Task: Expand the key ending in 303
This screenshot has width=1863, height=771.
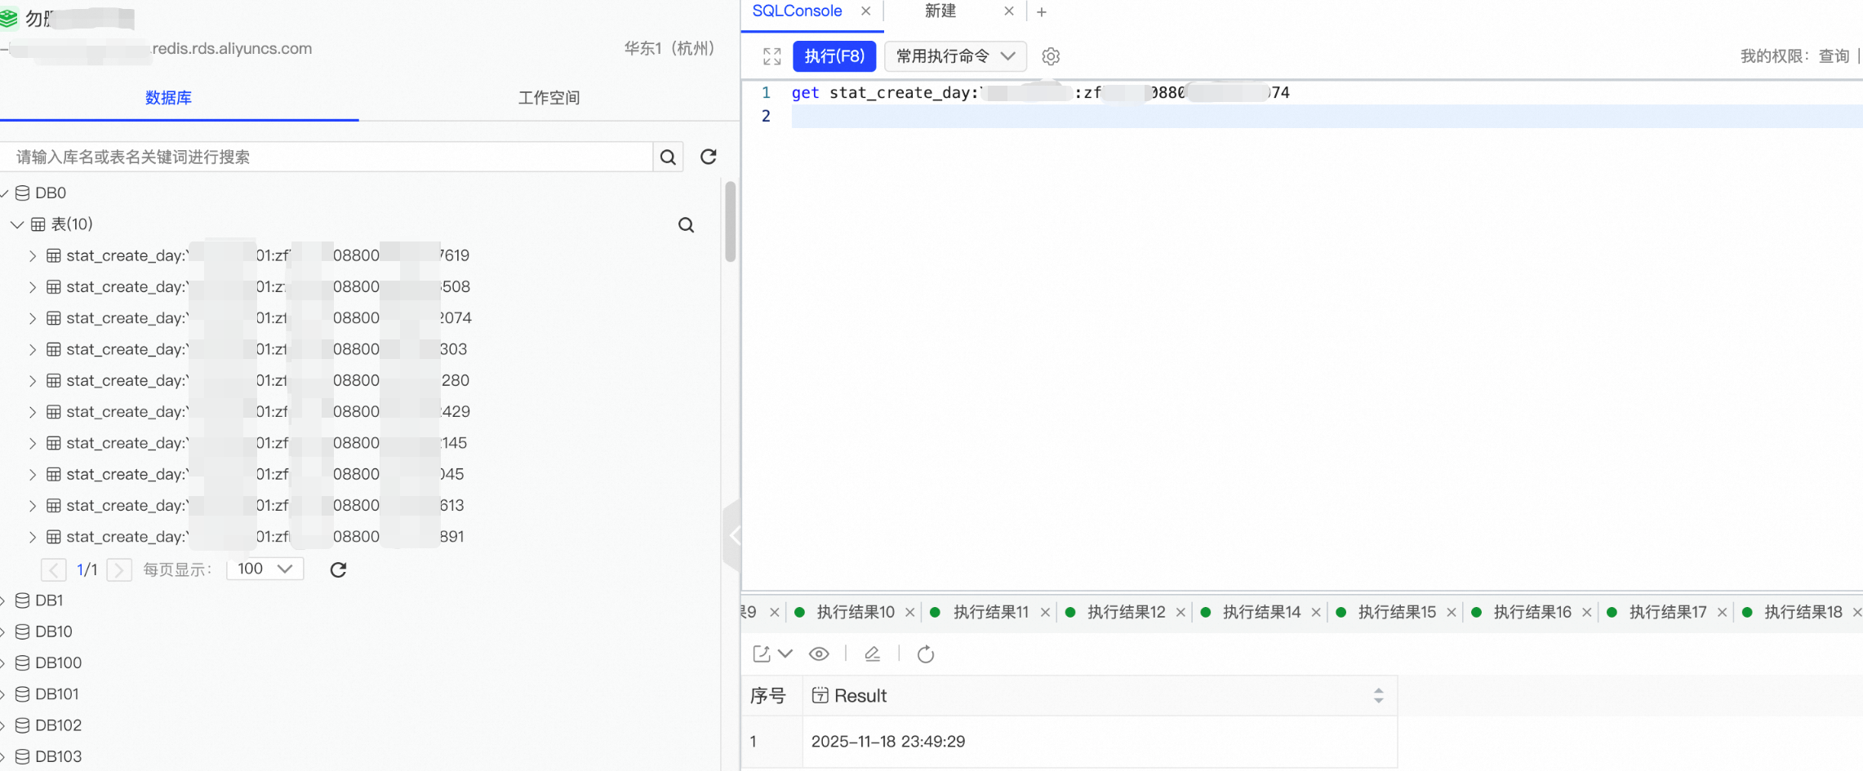Action: (x=33, y=349)
